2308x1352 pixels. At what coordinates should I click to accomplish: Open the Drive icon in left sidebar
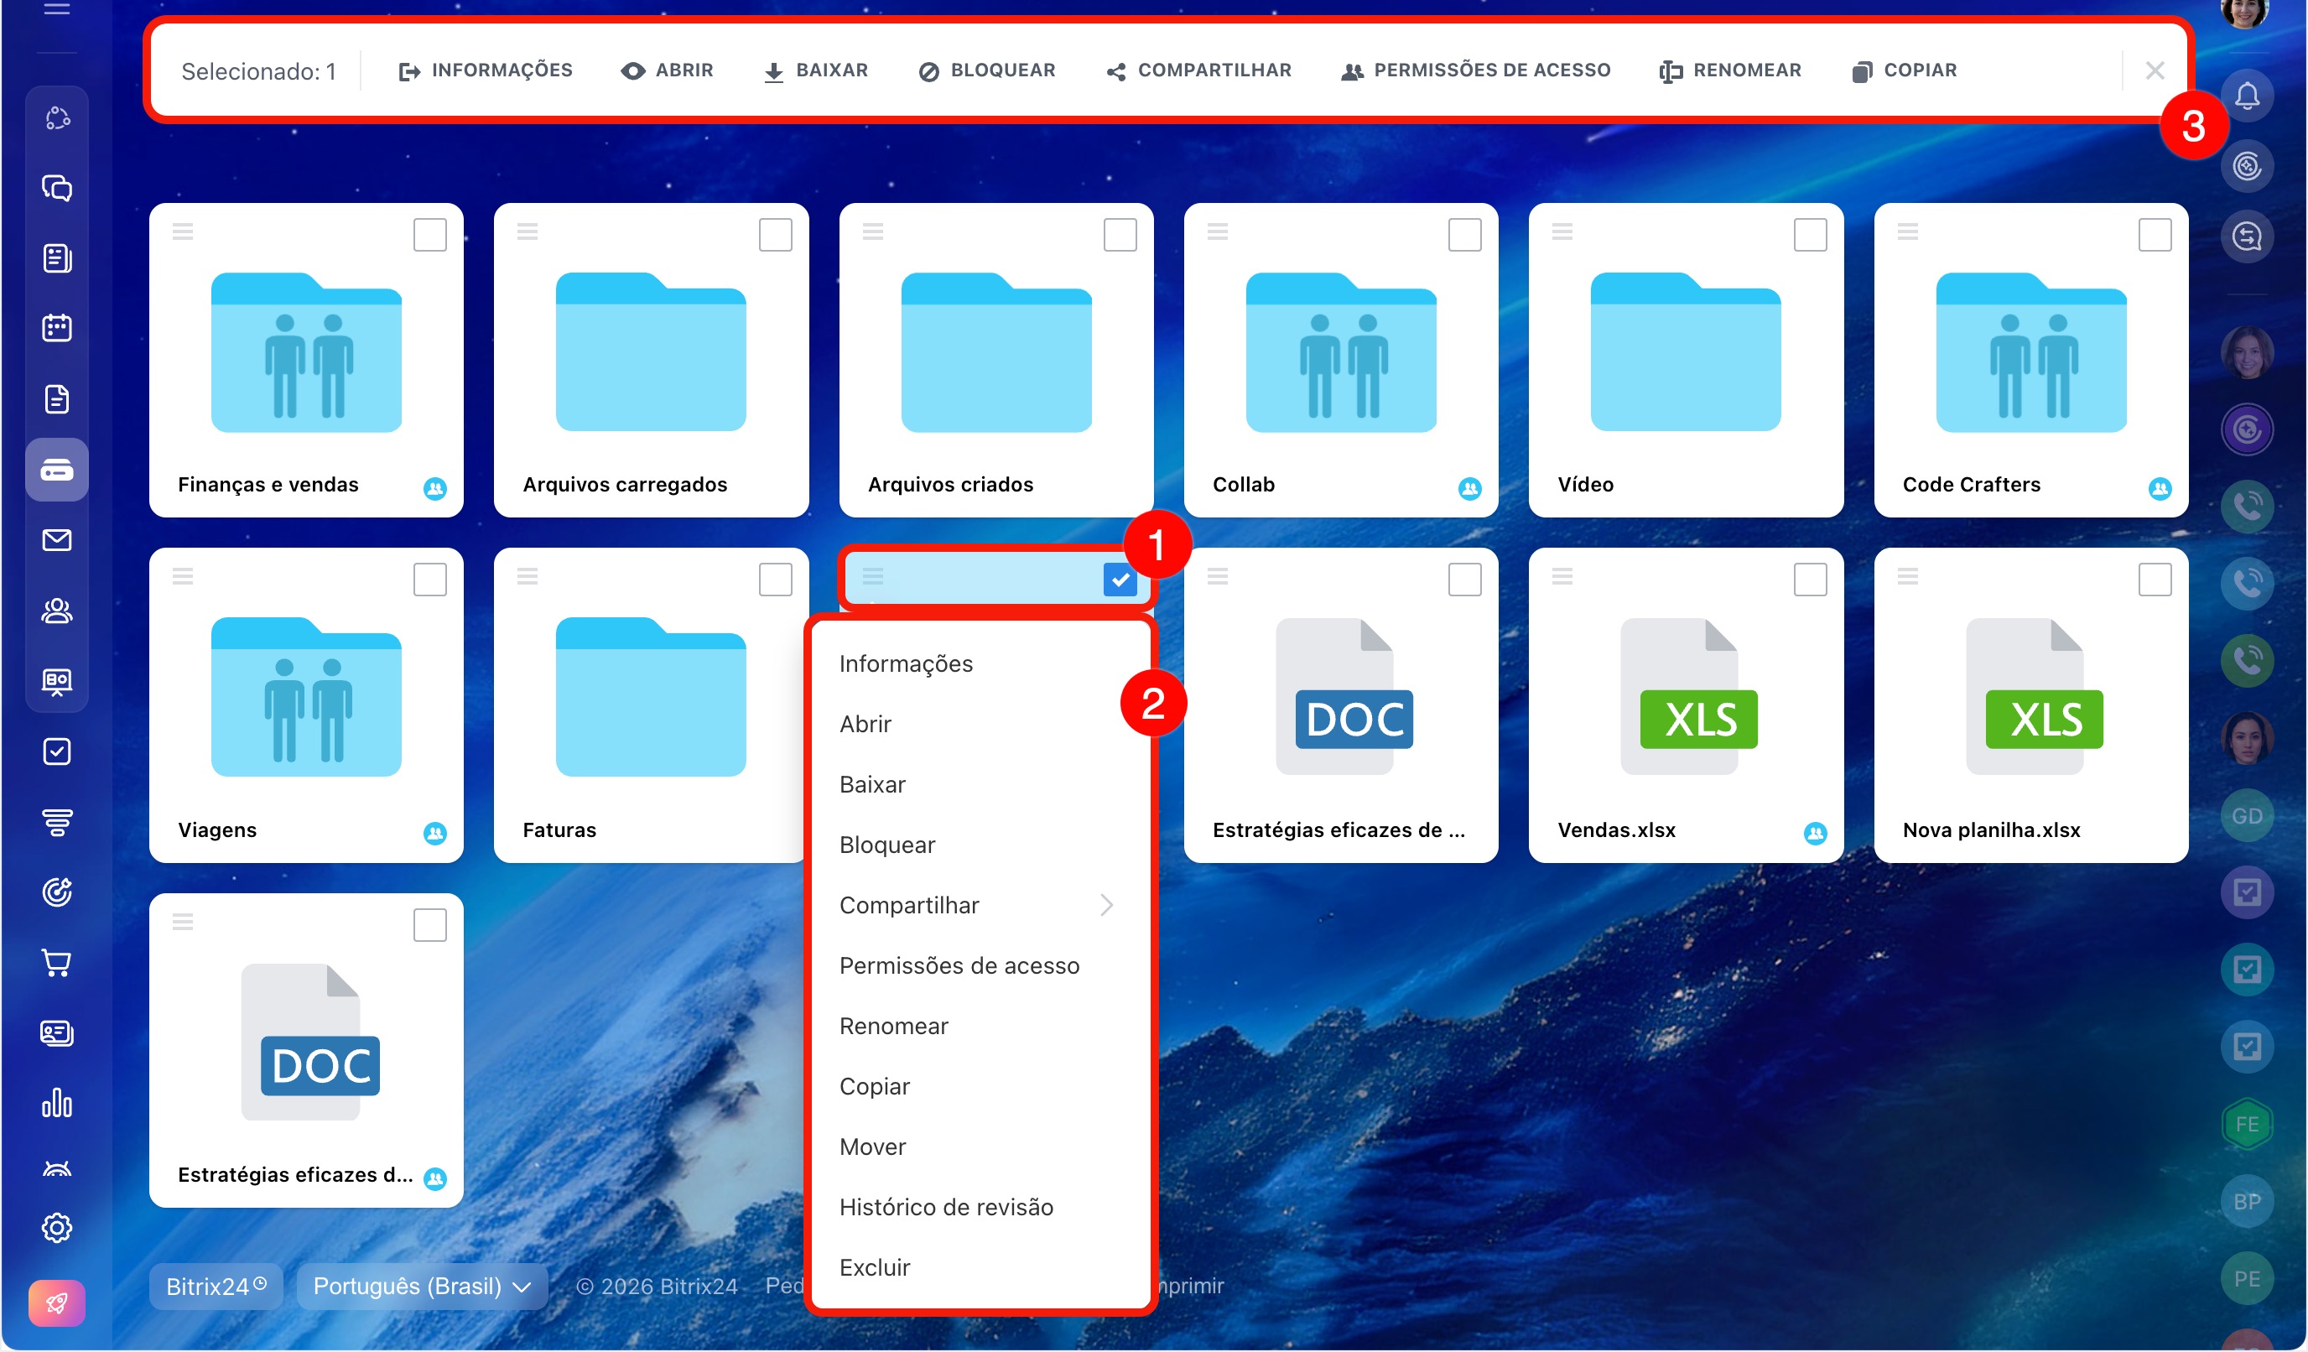tap(57, 470)
